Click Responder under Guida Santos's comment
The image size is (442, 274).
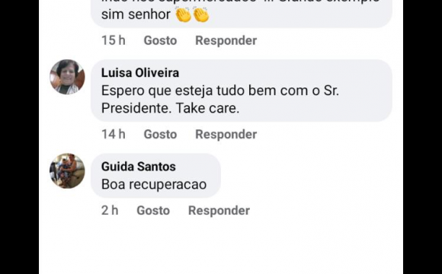click(x=219, y=211)
